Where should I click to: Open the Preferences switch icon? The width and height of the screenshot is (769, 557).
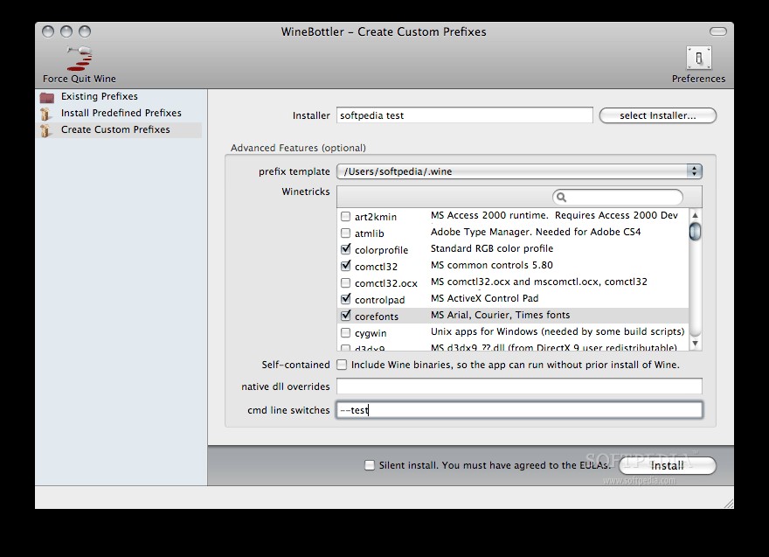point(698,58)
